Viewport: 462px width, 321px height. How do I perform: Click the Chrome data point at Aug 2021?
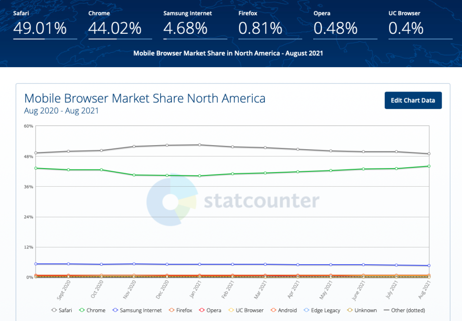429,166
